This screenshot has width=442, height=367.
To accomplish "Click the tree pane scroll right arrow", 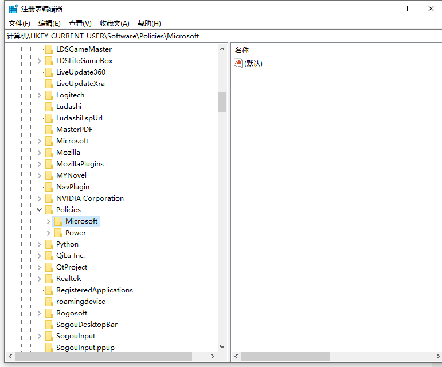I will (x=213, y=357).
